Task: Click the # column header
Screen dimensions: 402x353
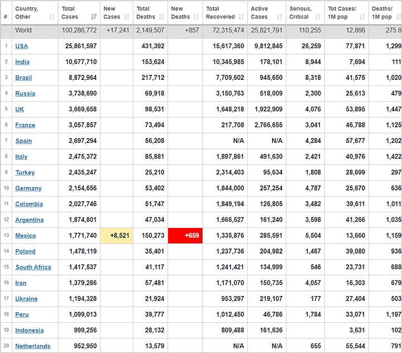Action: 6,17
